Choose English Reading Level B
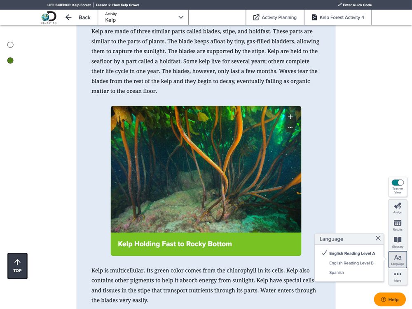Screen dimensions: 412x309 pyautogui.click(x=351, y=263)
